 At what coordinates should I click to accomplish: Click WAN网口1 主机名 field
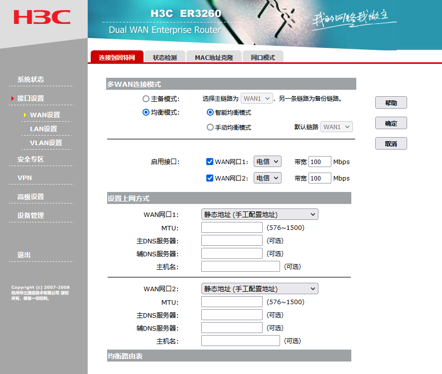pyautogui.click(x=241, y=266)
